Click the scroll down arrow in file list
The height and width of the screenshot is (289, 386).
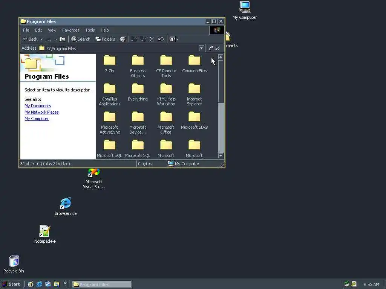(221, 156)
